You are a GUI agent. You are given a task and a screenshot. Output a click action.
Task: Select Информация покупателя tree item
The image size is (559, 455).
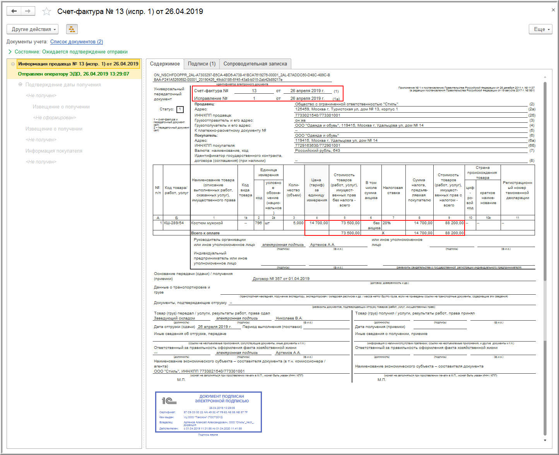point(54,151)
